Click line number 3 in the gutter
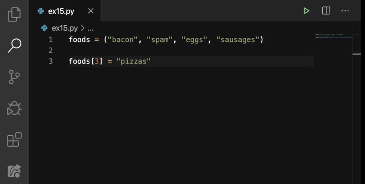The height and width of the screenshot is (184, 365). (51, 61)
